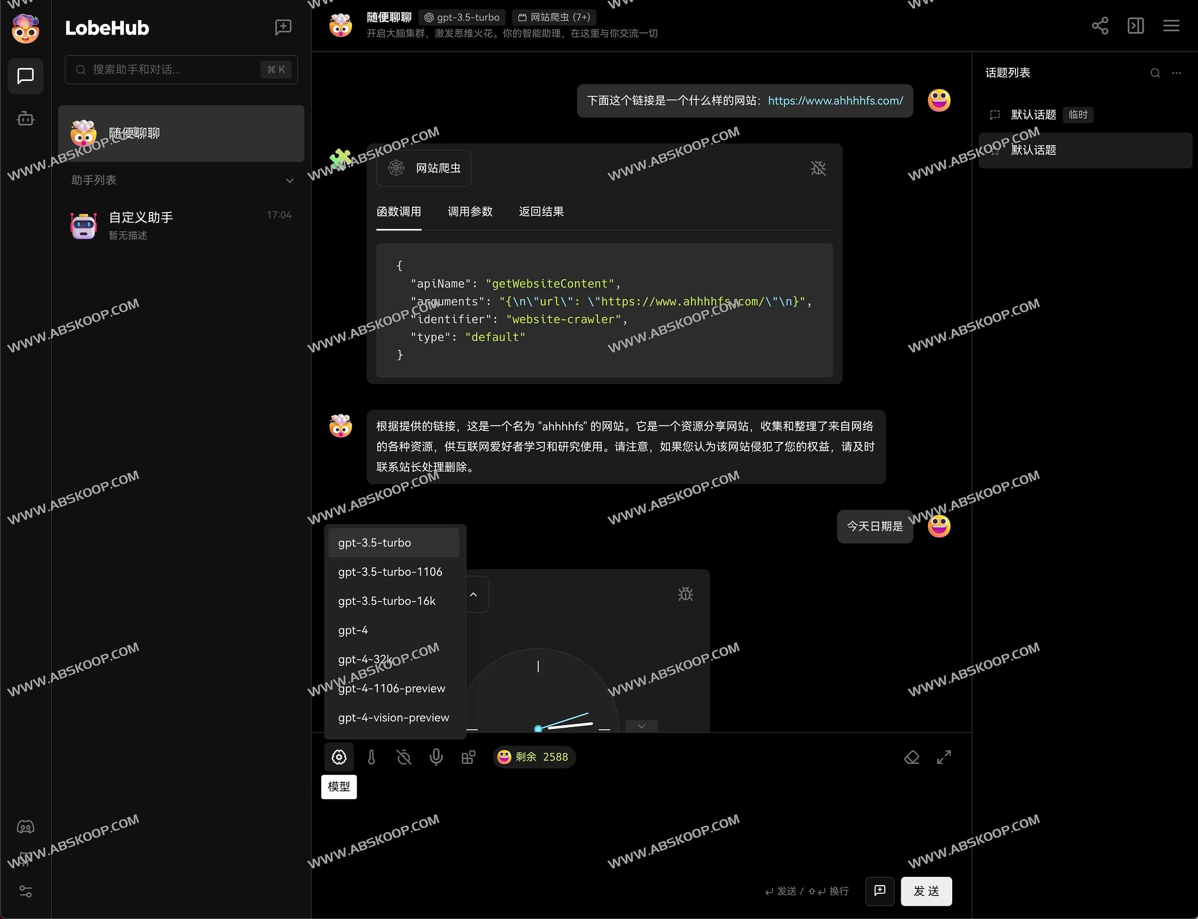Switch to the 返回结果 tab

click(x=541, y=212)
